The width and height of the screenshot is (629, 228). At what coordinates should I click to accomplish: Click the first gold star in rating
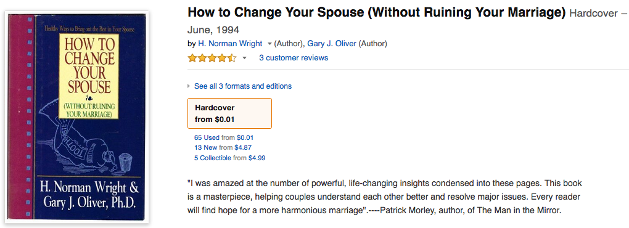pos(192,58)
